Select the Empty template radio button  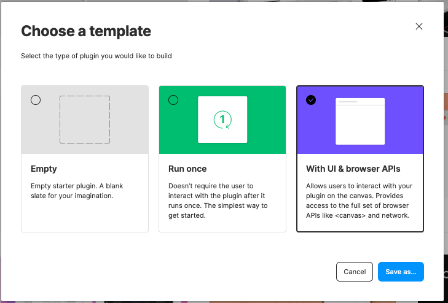pyautogui.click(x=36, y=100)
